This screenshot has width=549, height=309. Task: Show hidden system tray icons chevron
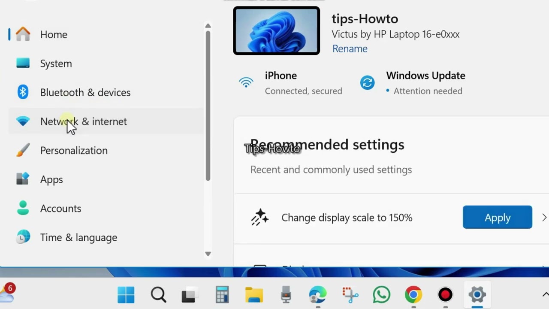[x=545, y=294]
